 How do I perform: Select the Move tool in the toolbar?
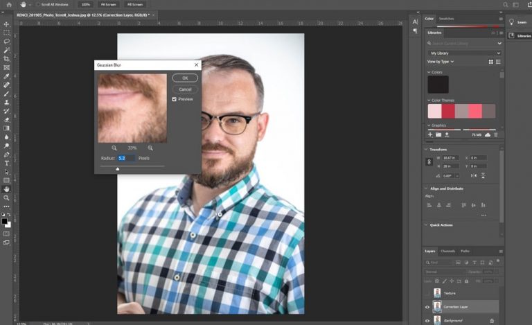coord(6,24)
